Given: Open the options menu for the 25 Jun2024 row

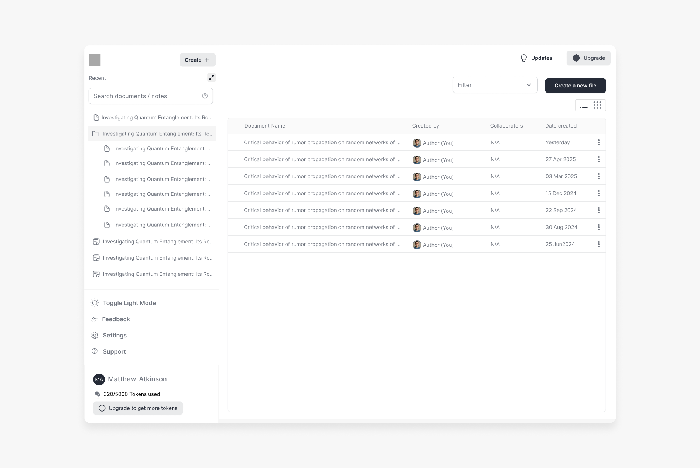Looking at the screenshot, I should [599, 244].
